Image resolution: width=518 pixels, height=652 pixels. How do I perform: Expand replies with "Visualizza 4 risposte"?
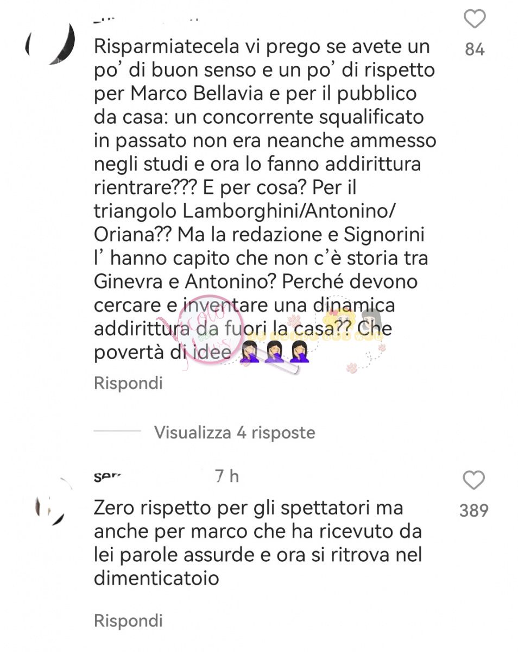[235, 432]
